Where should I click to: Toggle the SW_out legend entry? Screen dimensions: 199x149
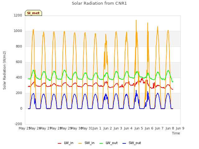click(132, 143)
